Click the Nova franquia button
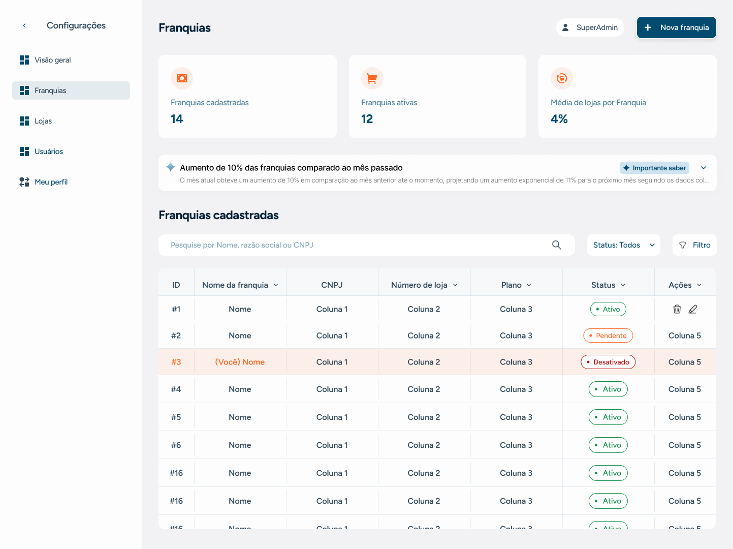 (x=677, y=27)
